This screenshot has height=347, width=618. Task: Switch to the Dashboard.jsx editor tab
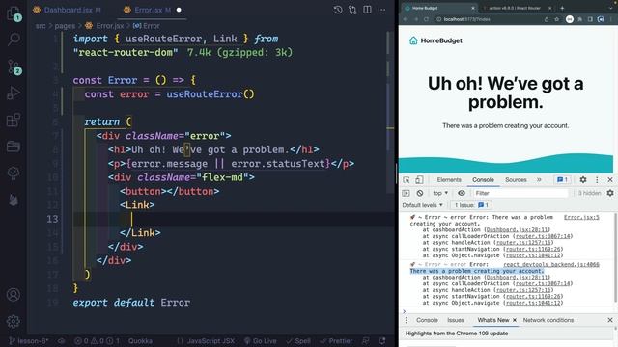(x=67, y=10)
